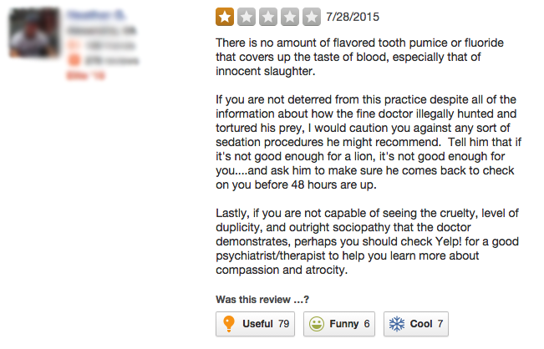Click the review date 7/28/2015
544x349 pixels.
pos(352,16)
